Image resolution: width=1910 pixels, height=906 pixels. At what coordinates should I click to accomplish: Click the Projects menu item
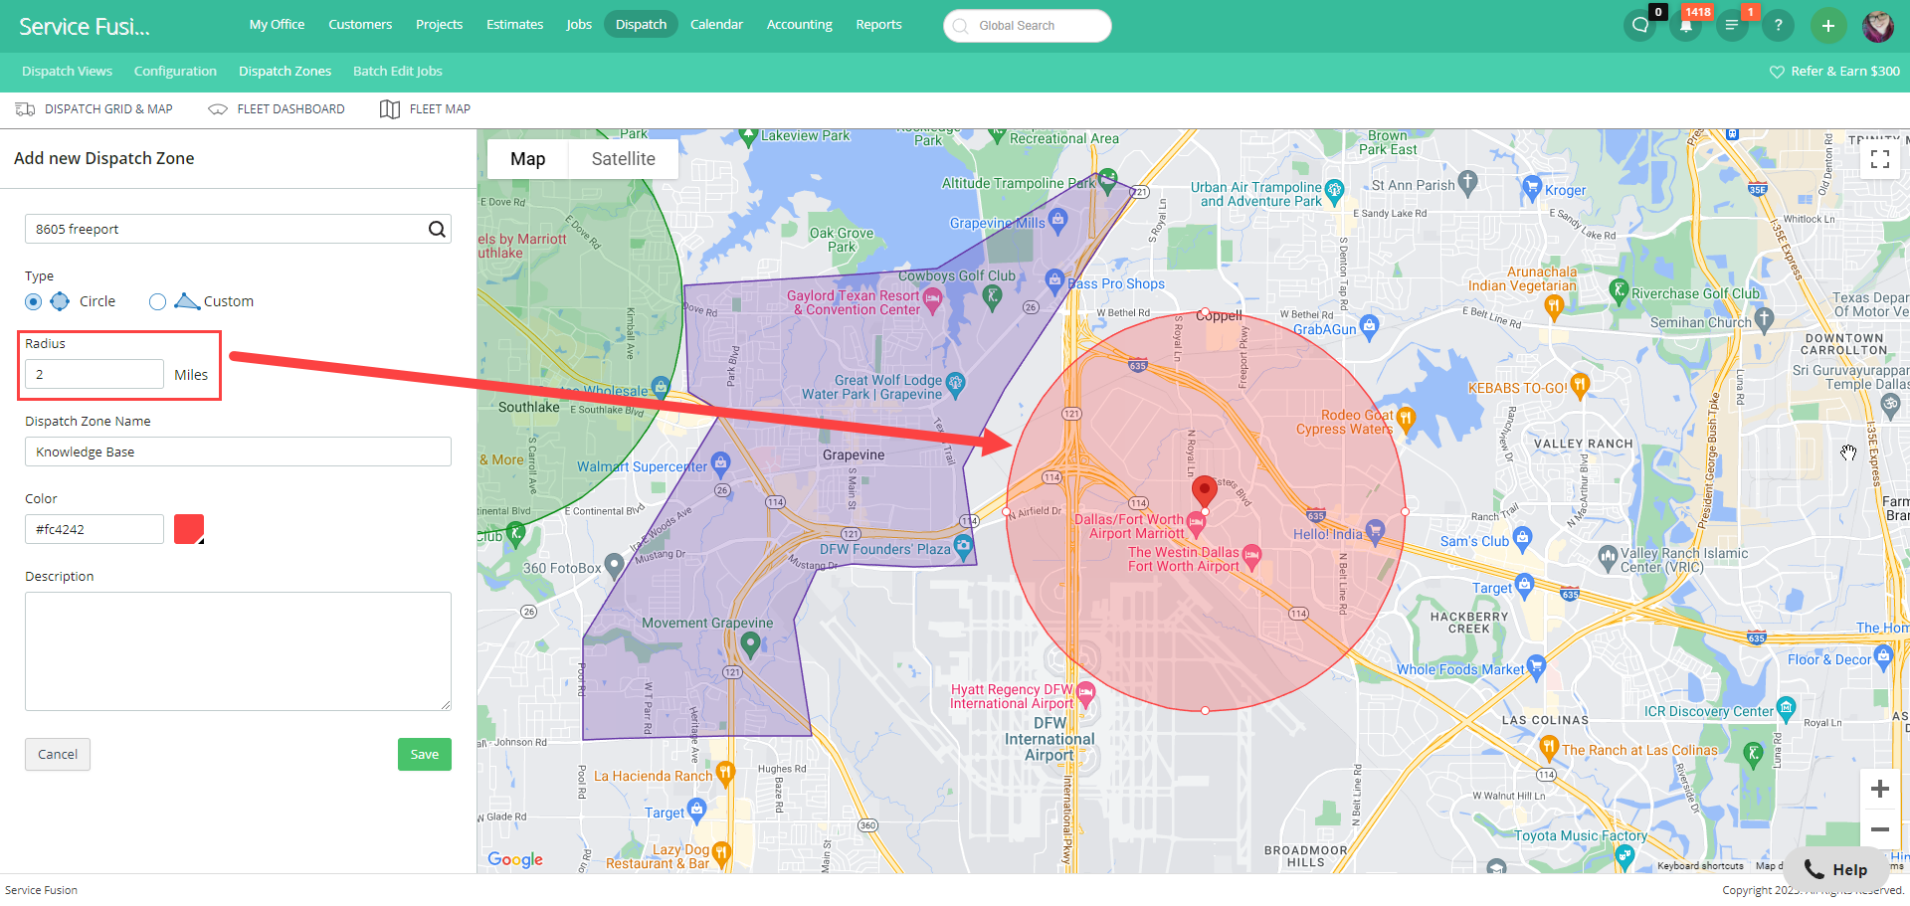(439, 24)
